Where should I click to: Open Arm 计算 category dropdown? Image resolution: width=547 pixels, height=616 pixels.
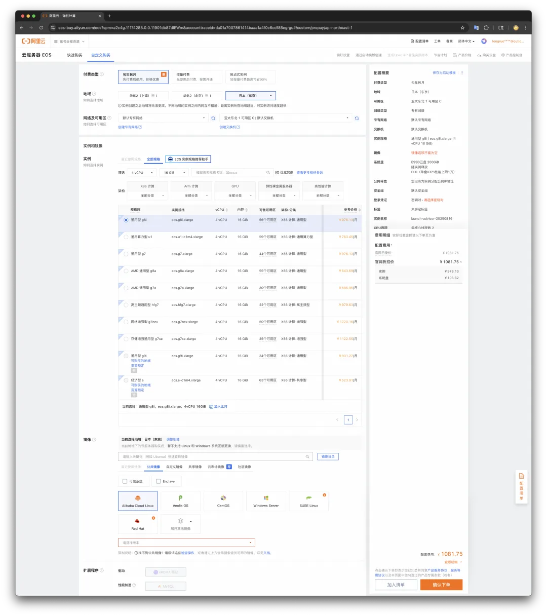(x=191, y=196)
